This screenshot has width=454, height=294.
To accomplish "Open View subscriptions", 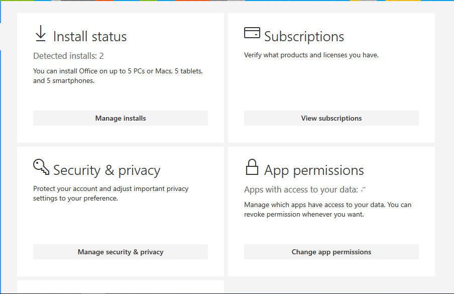I will [x=331, y=118].
